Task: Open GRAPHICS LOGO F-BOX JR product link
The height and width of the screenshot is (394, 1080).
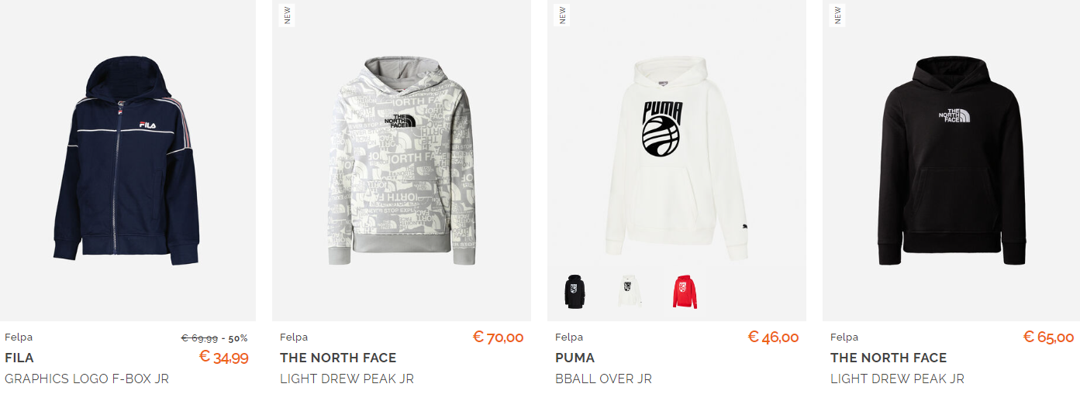Action: [87, 379]
